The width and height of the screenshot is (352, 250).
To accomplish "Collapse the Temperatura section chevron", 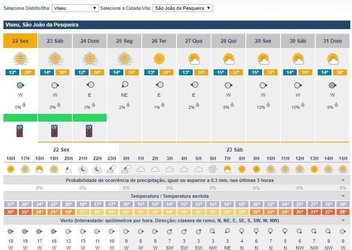I will point(343,196).
